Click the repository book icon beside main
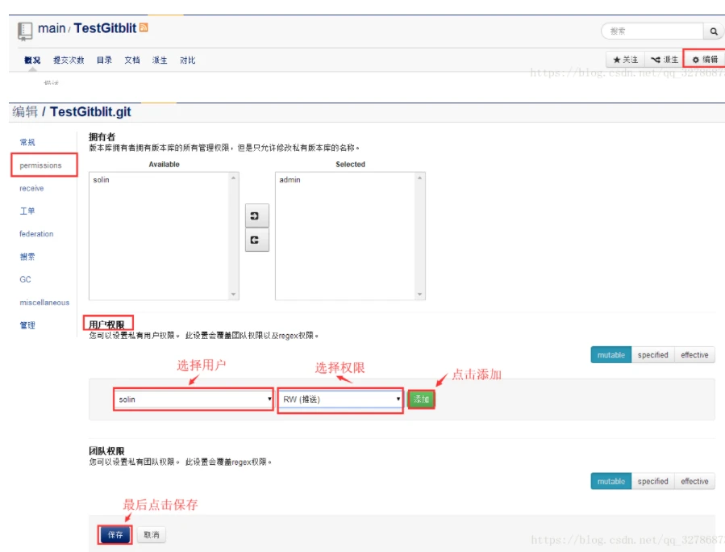 coord(25,30)
